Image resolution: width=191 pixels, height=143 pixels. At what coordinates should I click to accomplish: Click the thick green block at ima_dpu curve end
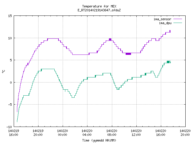168,62
